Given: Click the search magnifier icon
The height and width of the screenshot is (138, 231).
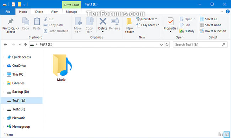Looking at the screenshot, I should pos(224,45).
